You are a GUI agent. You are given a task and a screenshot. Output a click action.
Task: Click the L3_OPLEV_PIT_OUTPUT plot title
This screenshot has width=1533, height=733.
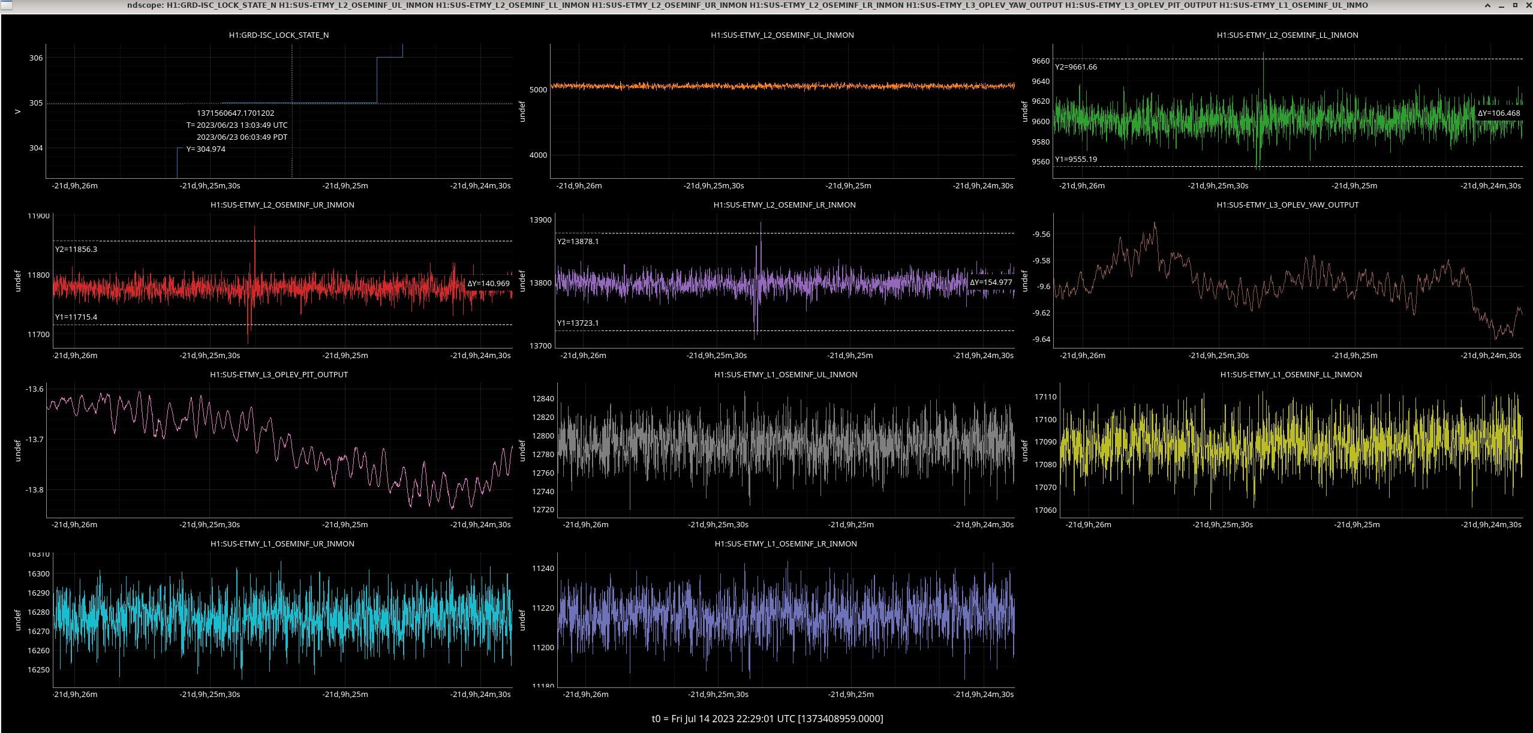click(x=278, y=375)
